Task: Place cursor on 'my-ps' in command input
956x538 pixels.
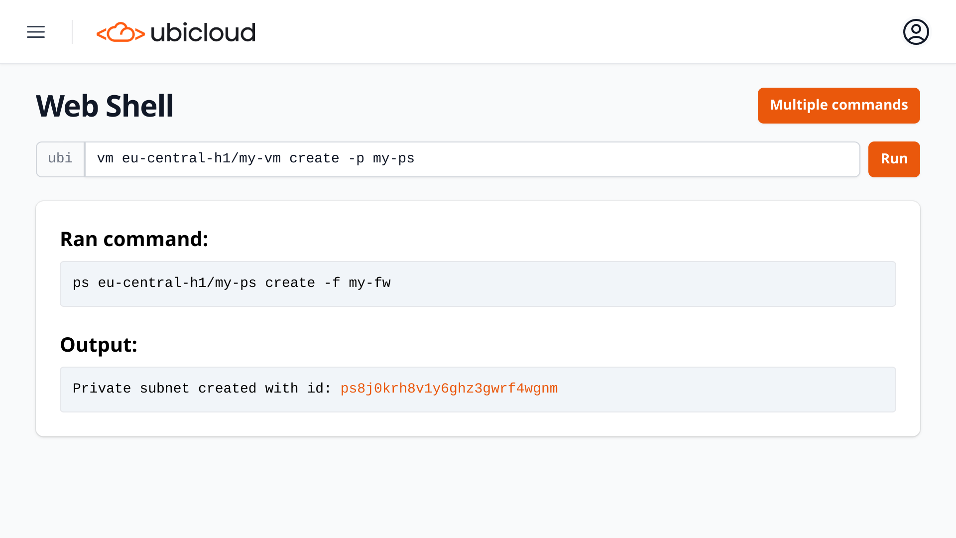Action: pyautogui.click(x=393, y=159)
